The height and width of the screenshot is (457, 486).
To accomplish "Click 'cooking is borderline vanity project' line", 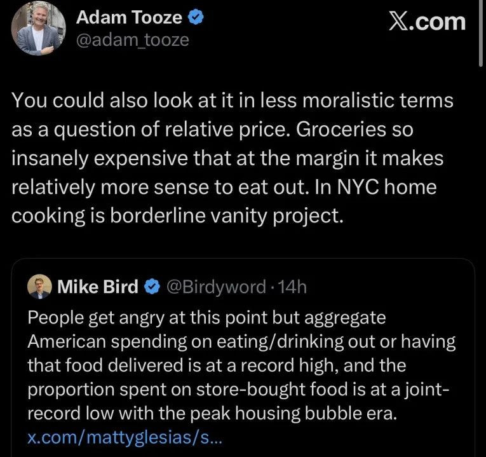I will click(178, 215).
